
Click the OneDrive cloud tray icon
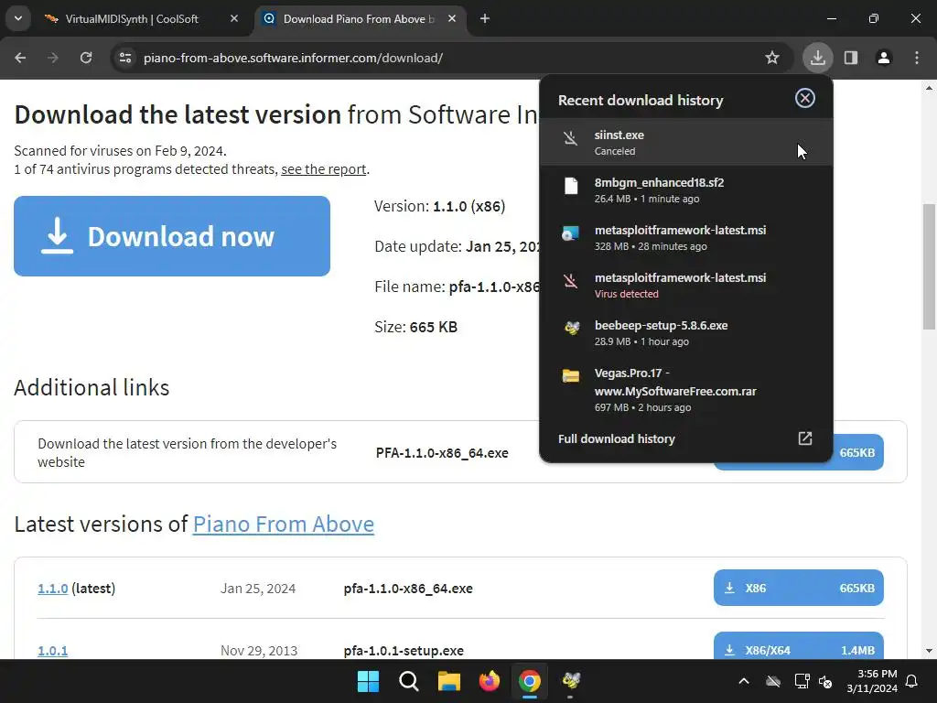(773, 681)
